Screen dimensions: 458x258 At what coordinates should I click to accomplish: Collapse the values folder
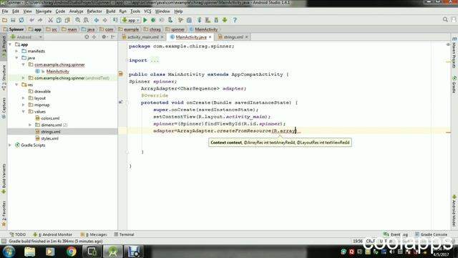24,112
